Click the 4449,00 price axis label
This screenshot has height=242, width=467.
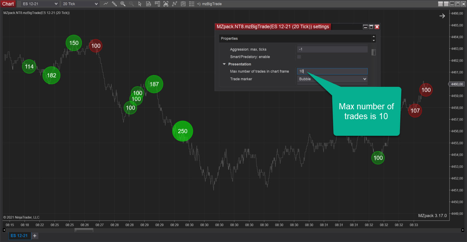pos(457,214)
